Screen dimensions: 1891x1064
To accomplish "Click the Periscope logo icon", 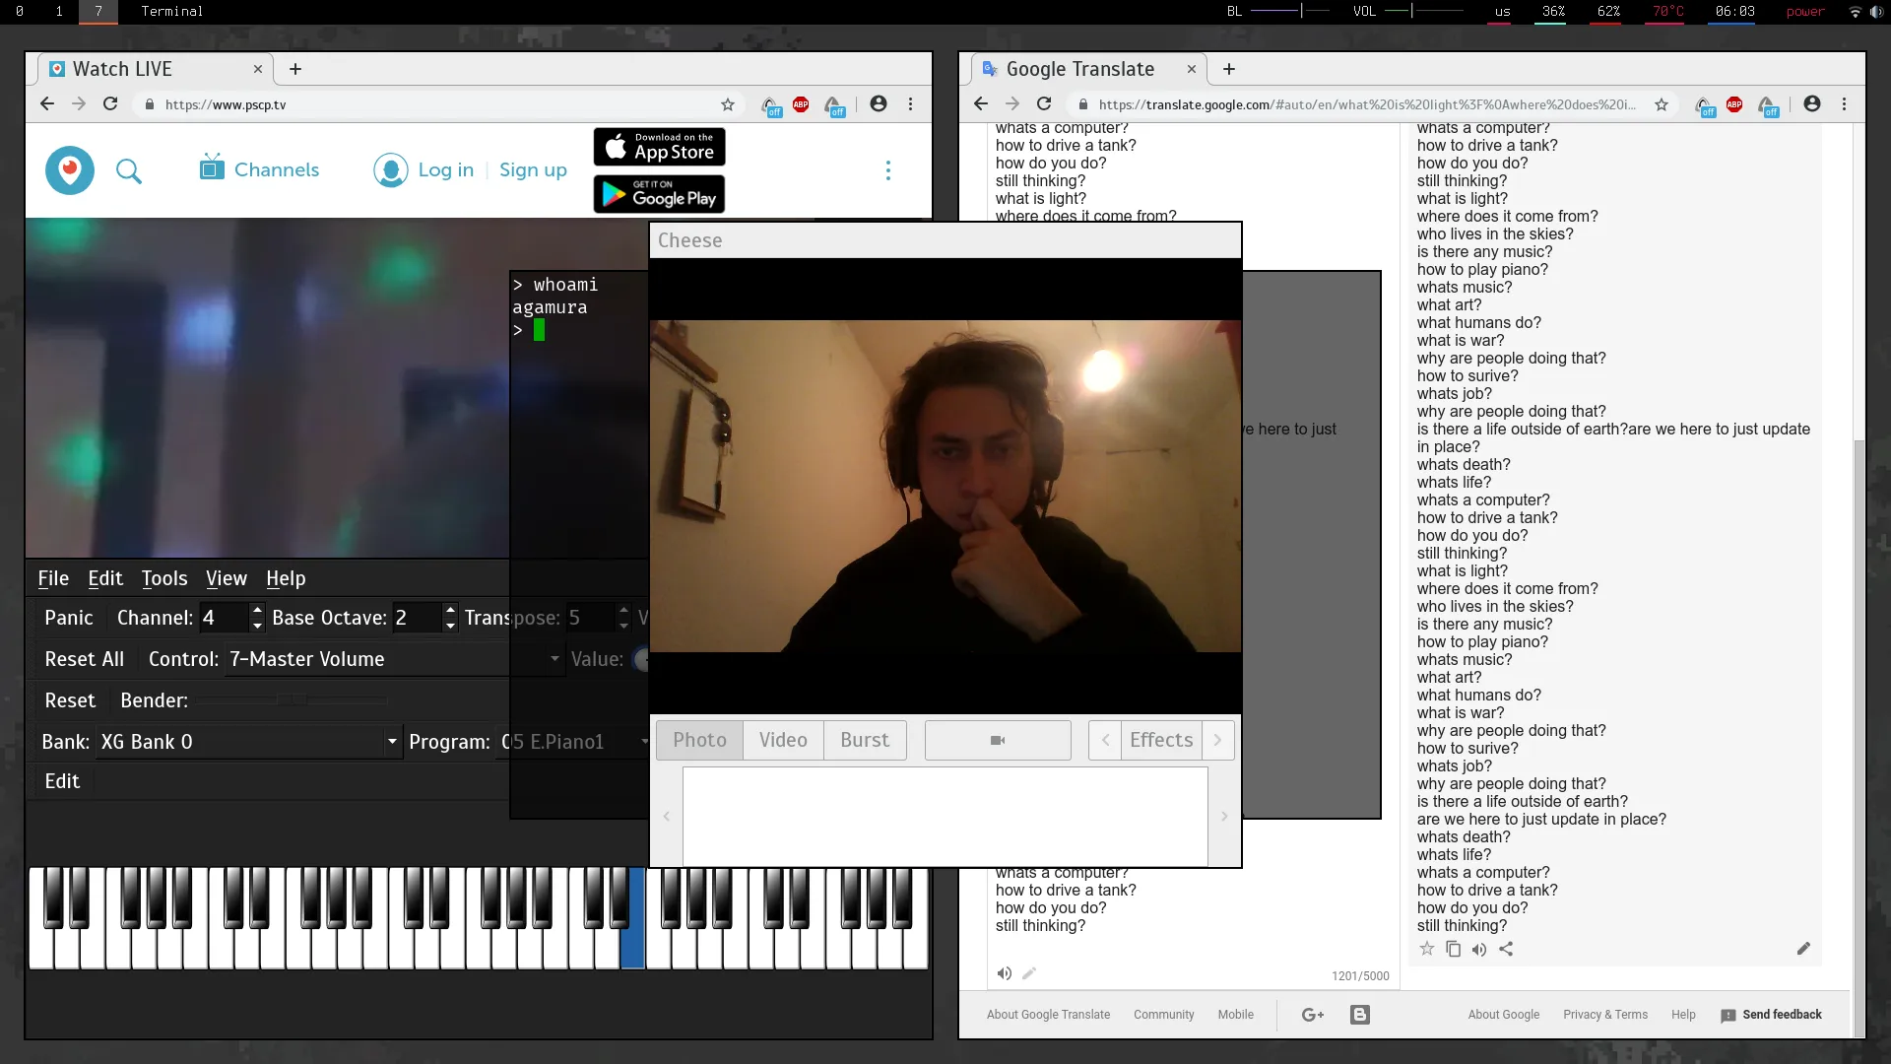I will 70,170.
